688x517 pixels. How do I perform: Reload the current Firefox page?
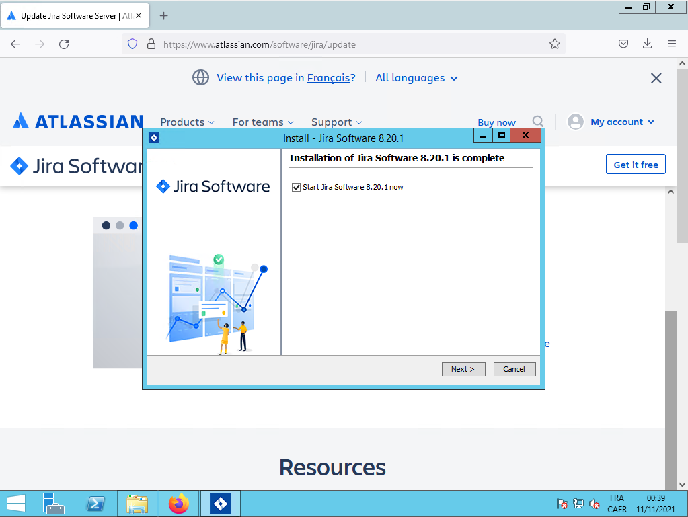point(64,44)
